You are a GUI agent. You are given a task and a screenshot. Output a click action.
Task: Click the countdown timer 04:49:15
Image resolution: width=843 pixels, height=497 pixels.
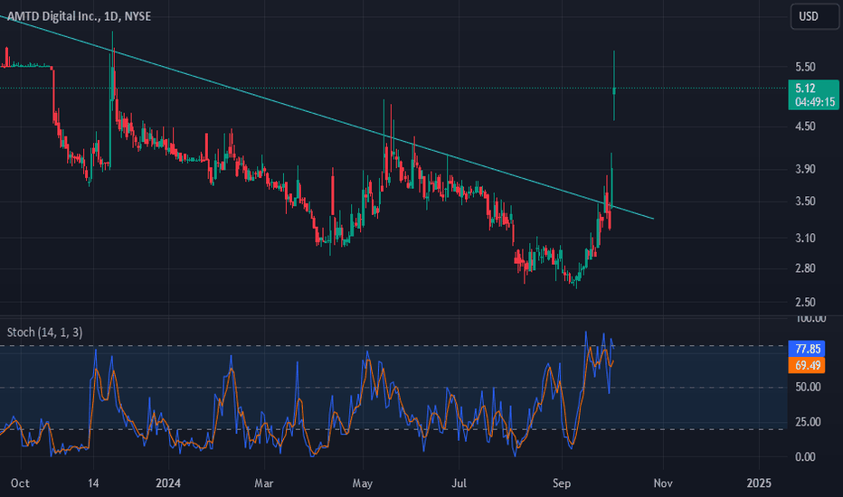pos(815,102)
